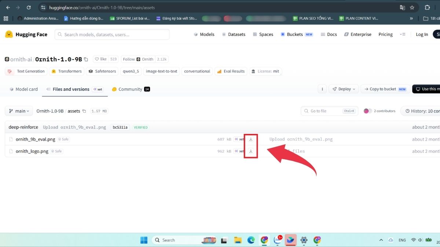The image size is (440, 247).
Task: Click the Transformers tag
Action: coord(66,71)
